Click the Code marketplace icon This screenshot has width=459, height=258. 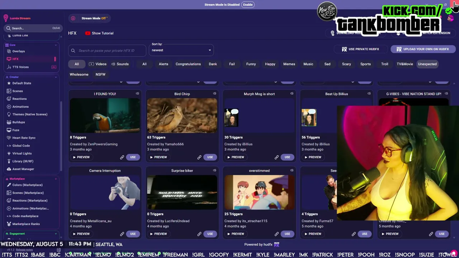[9, 216]
